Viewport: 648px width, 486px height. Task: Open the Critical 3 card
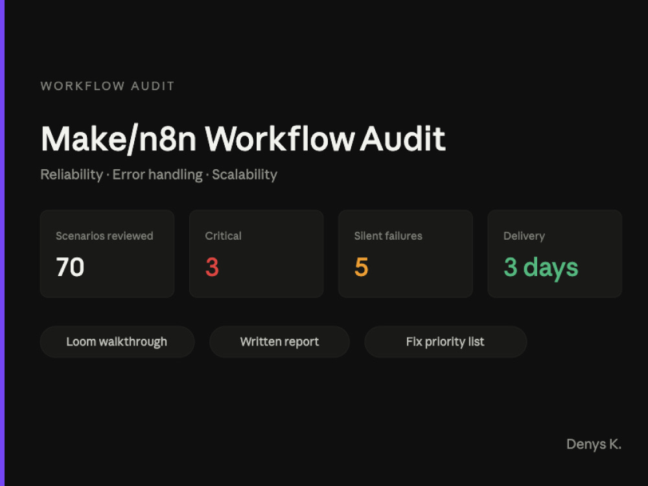point(256,254)
